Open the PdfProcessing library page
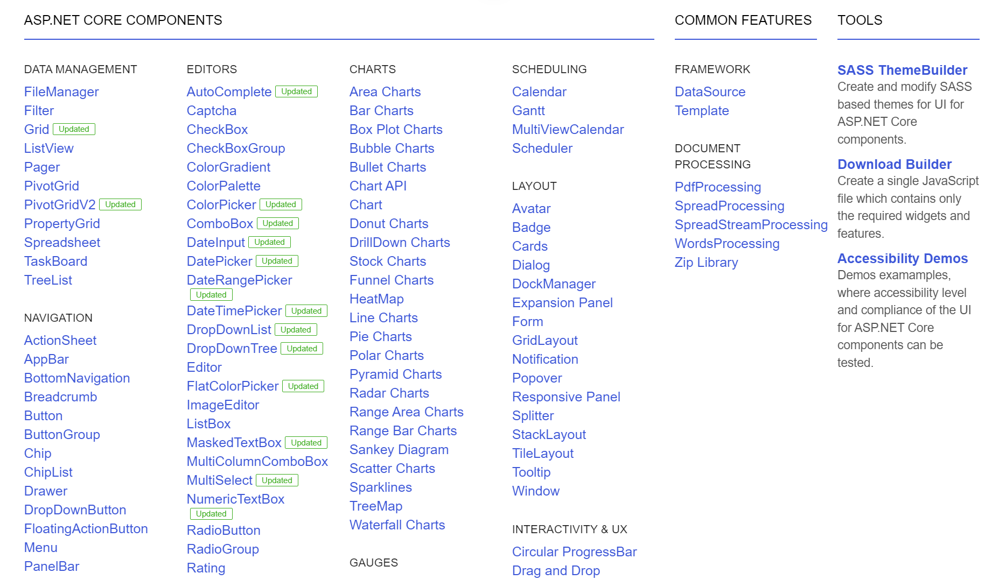Viewport: 999px width, 580px height. tap(718, 187)
